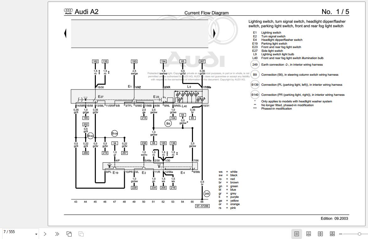
Task: Click the 'Current Flow Diagram' title
Action: tap(206, 13)
